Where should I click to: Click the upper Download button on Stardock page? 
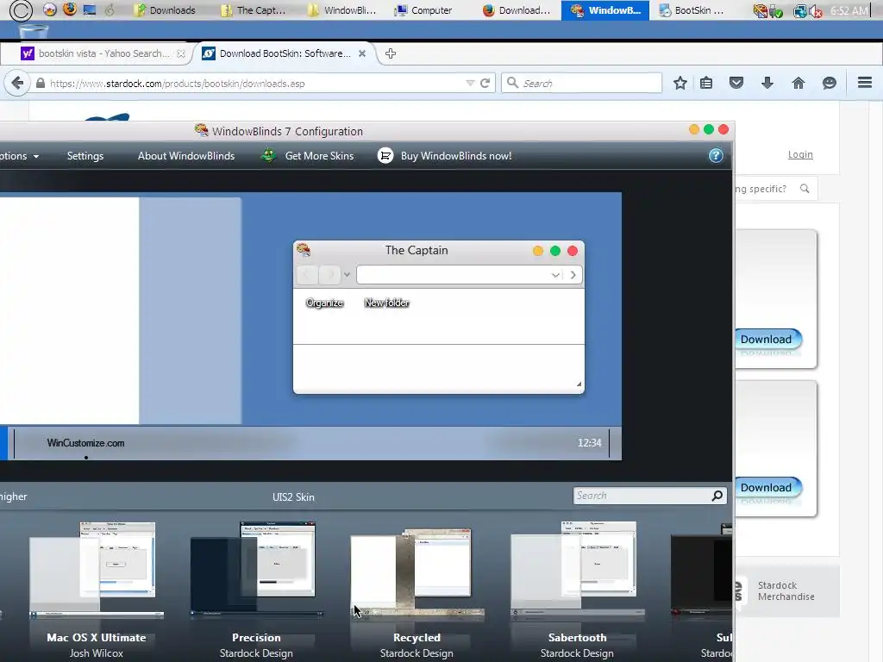[767, 340]
